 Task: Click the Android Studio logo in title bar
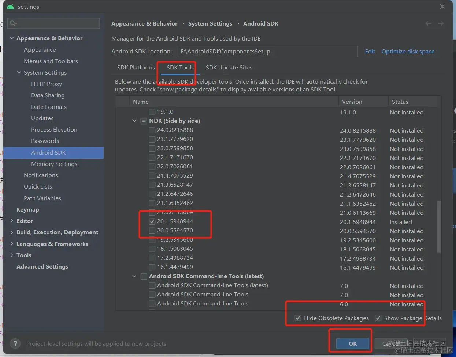point(10,7)
